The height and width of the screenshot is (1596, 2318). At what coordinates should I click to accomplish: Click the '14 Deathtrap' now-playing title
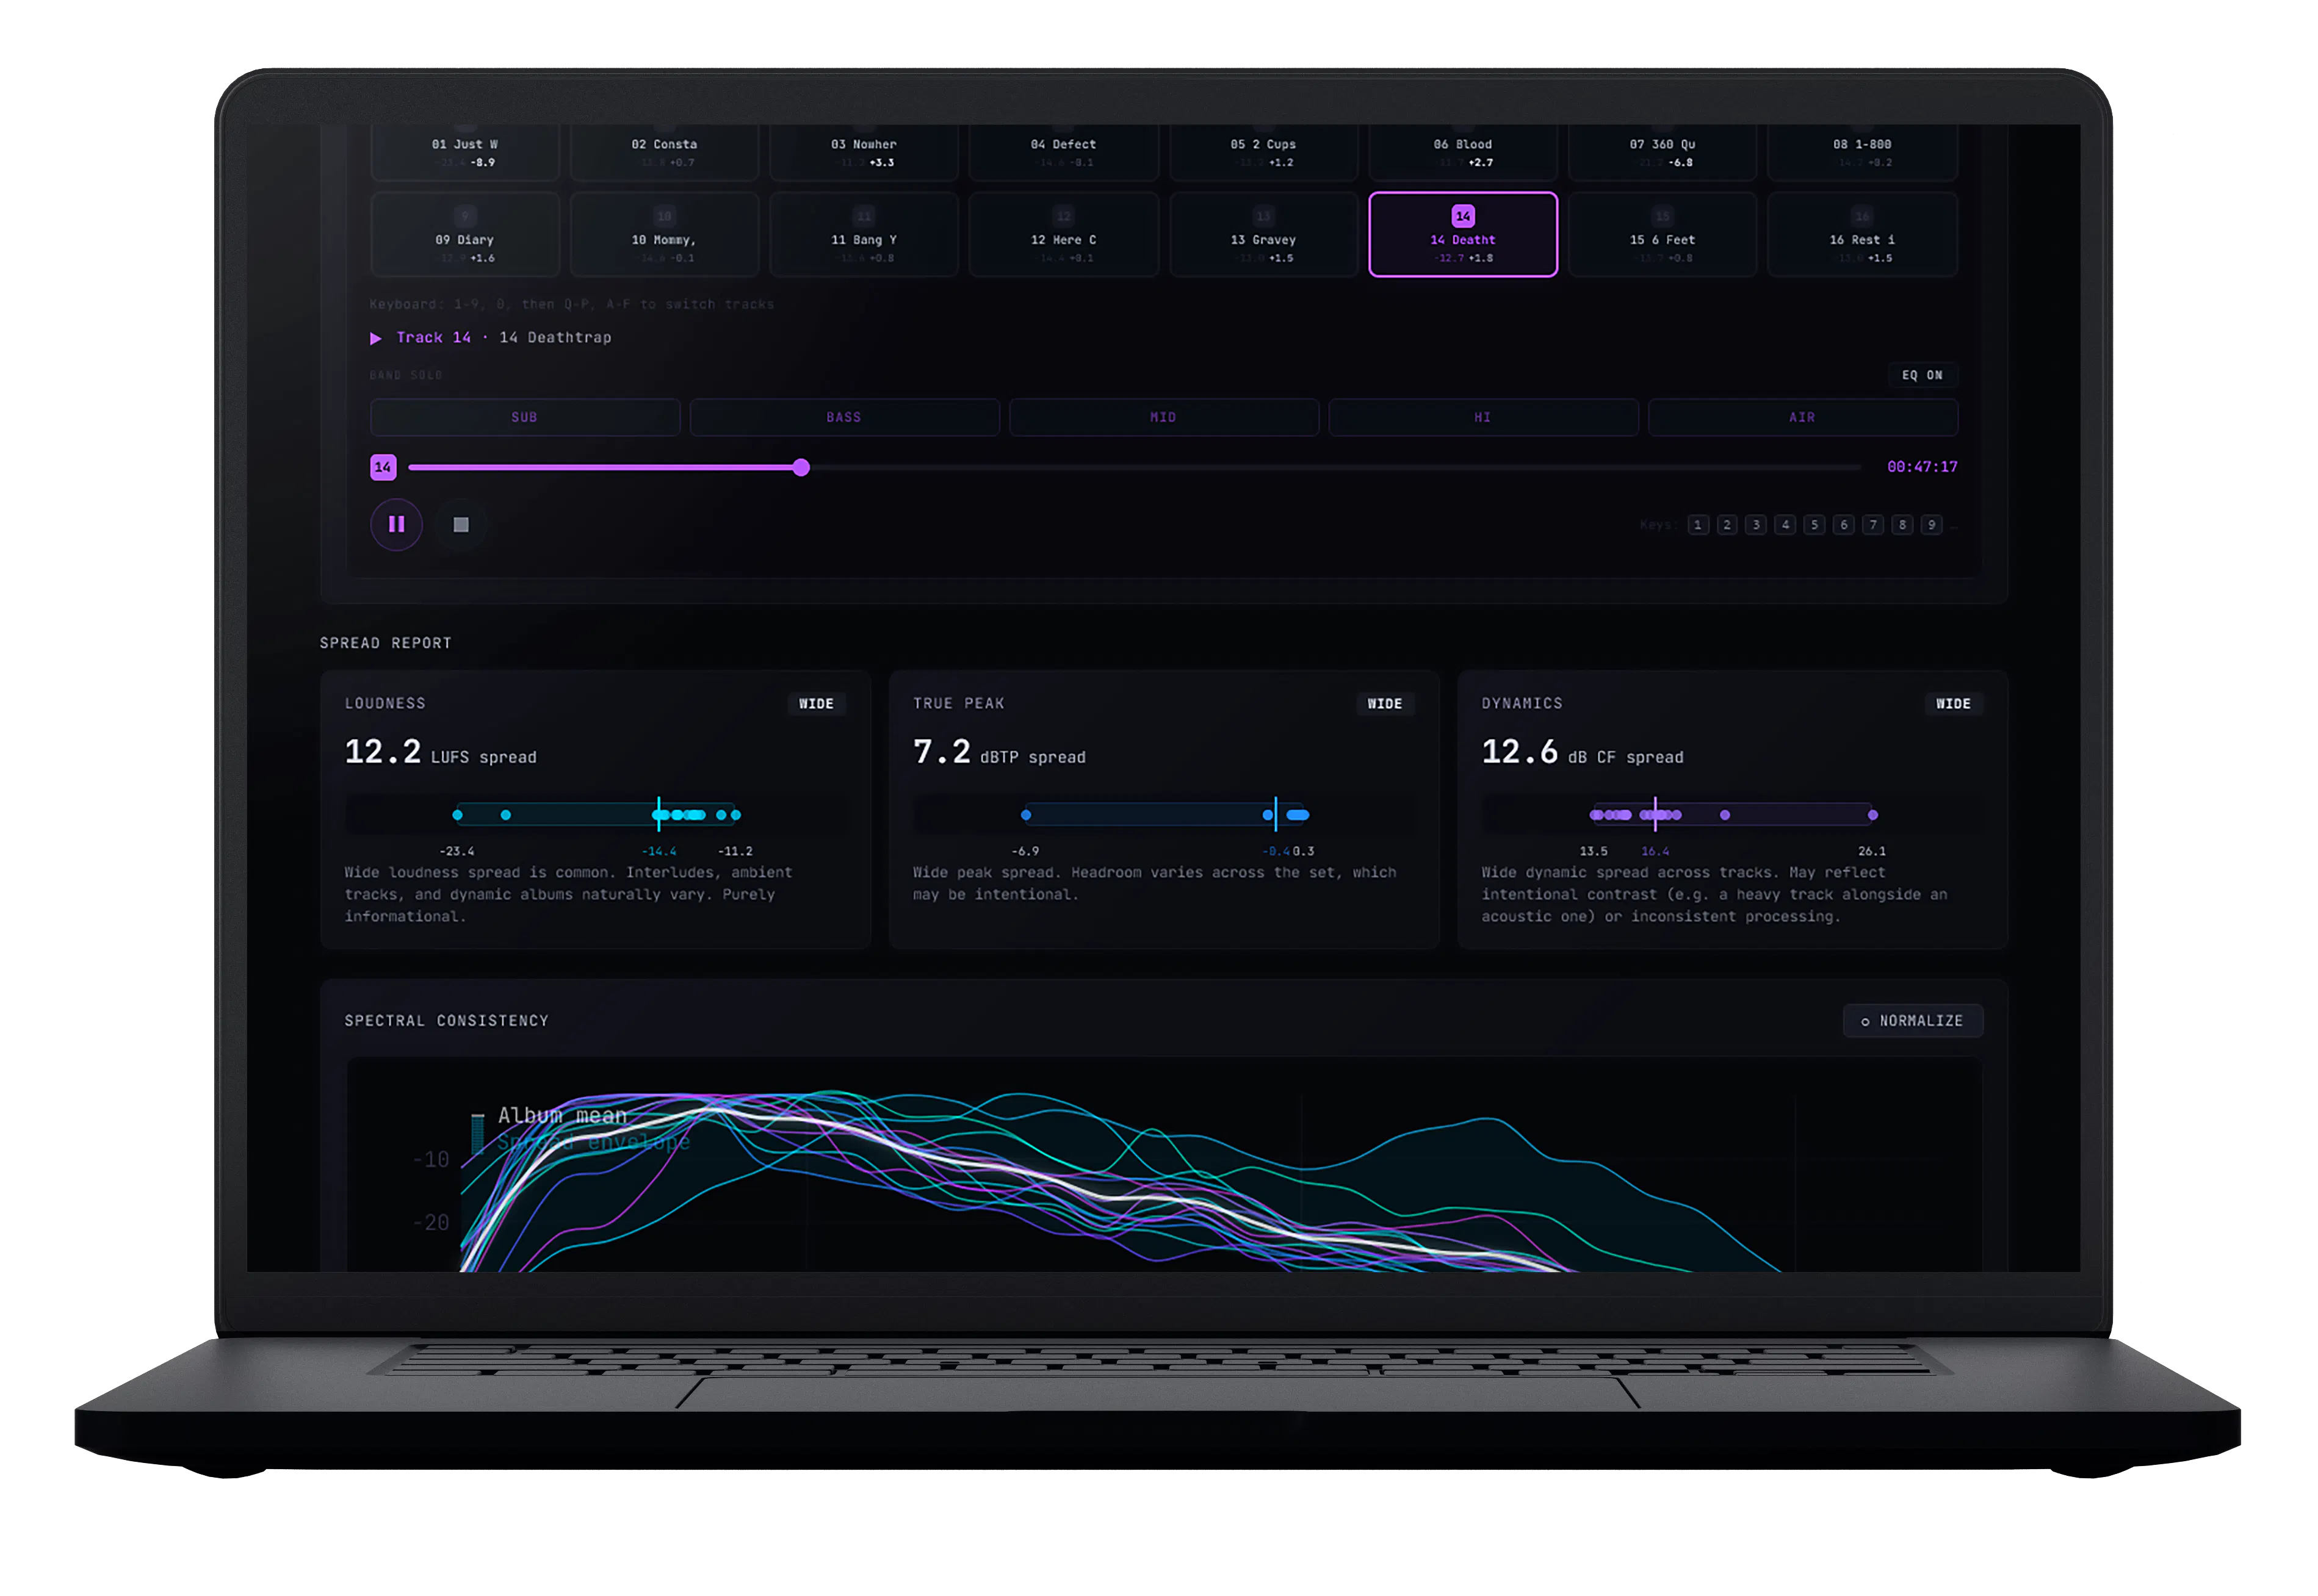(x=555, y=338)
